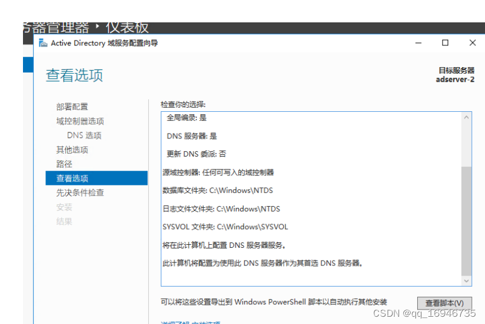Click 将在此计算机上配置 DNS 服务器服务 line
485x324 pixels.
224,245
